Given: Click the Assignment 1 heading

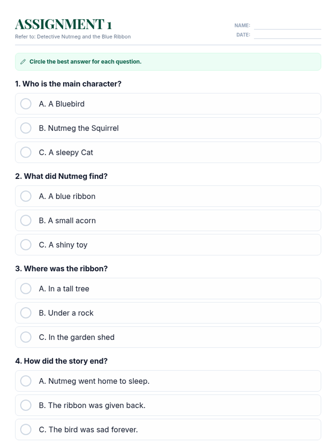Looking at the screenshot, I should pyautogui.click(x=63, y=24).
